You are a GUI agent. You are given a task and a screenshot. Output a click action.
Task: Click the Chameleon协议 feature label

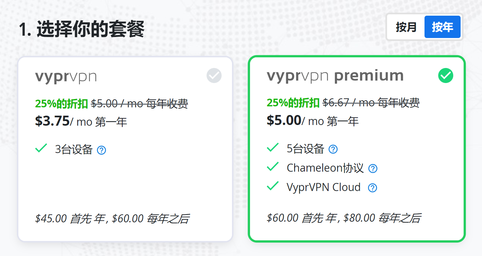(x=325, y=168)
